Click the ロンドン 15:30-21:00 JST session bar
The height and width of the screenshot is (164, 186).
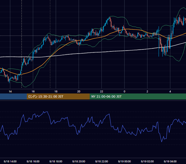pyautogui.click(x=58, y=96)
